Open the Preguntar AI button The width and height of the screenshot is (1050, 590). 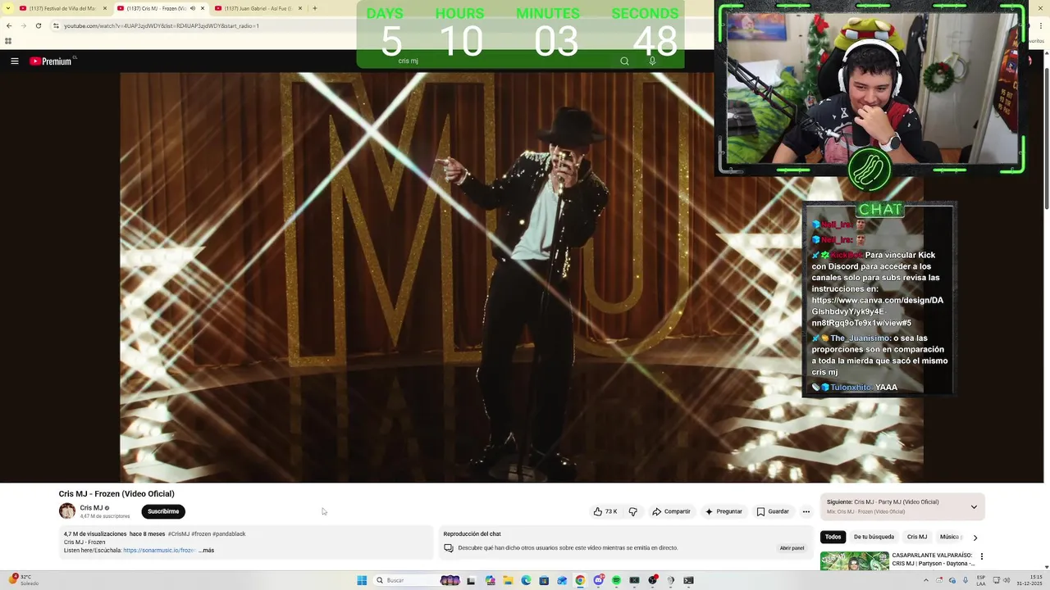723,511
